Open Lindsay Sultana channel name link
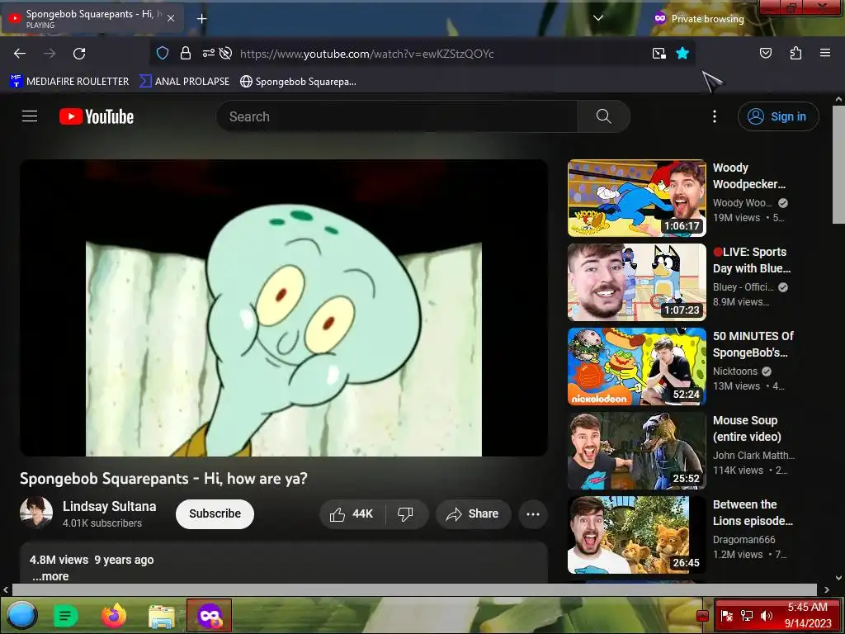This screenshot has width=845, height=634. [x=110, y=507]
